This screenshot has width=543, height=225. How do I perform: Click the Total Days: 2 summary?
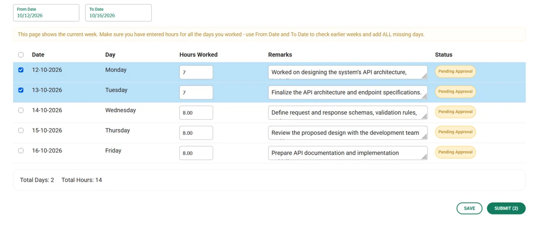[x=37, y=180]
